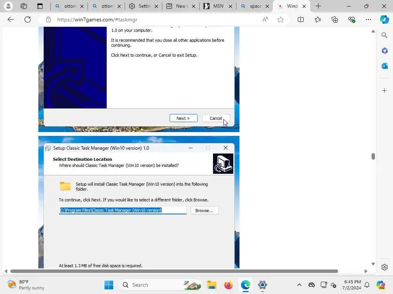The image size is (393, 294).
Task: Open Microsoft 365 sidebar icon
Action: [x=385, y=51]
